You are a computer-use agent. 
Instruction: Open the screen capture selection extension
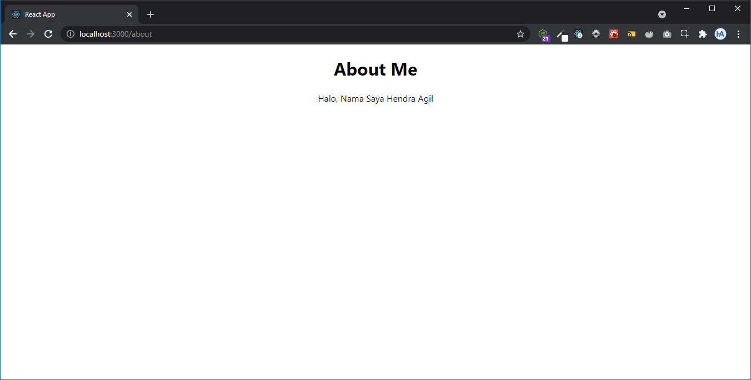(684, 34)
